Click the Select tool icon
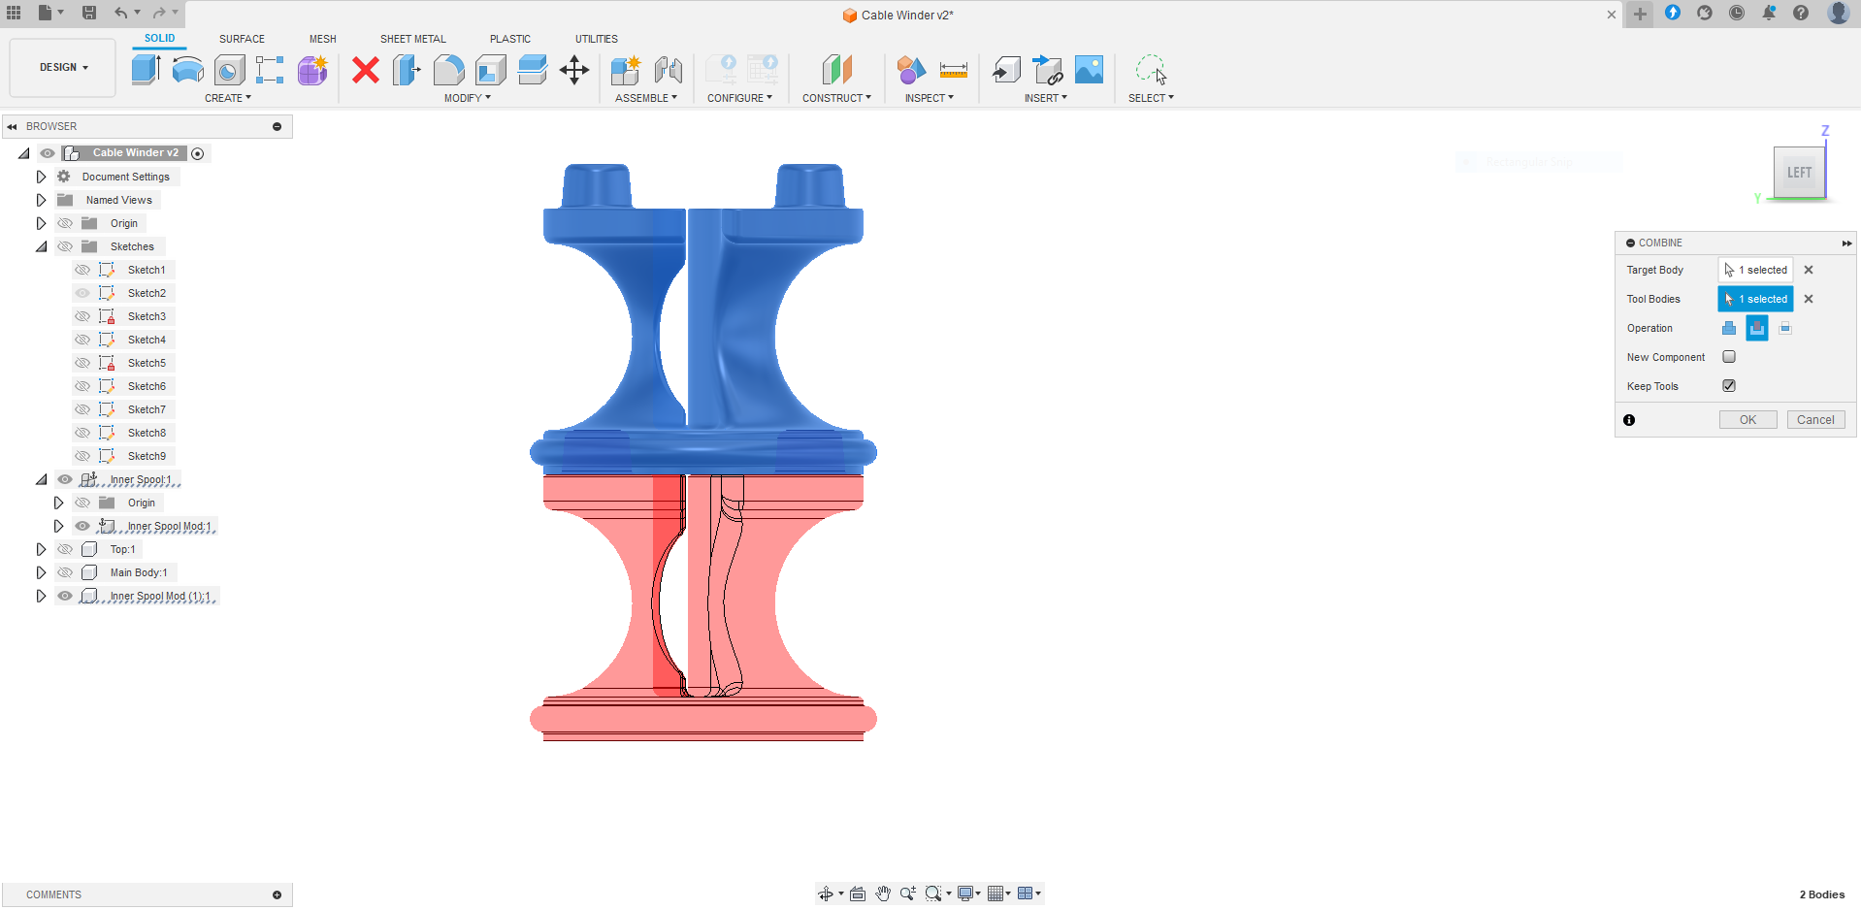The image size is (1861, 910). (x=1151, y=70)
